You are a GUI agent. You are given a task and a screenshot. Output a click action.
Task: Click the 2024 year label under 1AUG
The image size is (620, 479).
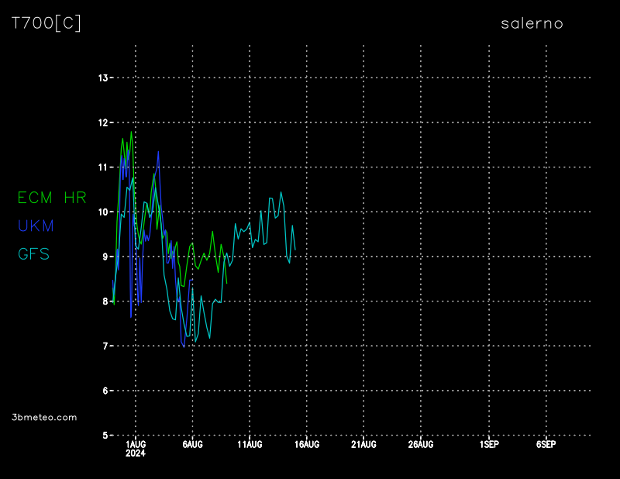[x=136, y=453]
